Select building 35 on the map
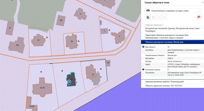204x111 pixels. click(38, 40)
